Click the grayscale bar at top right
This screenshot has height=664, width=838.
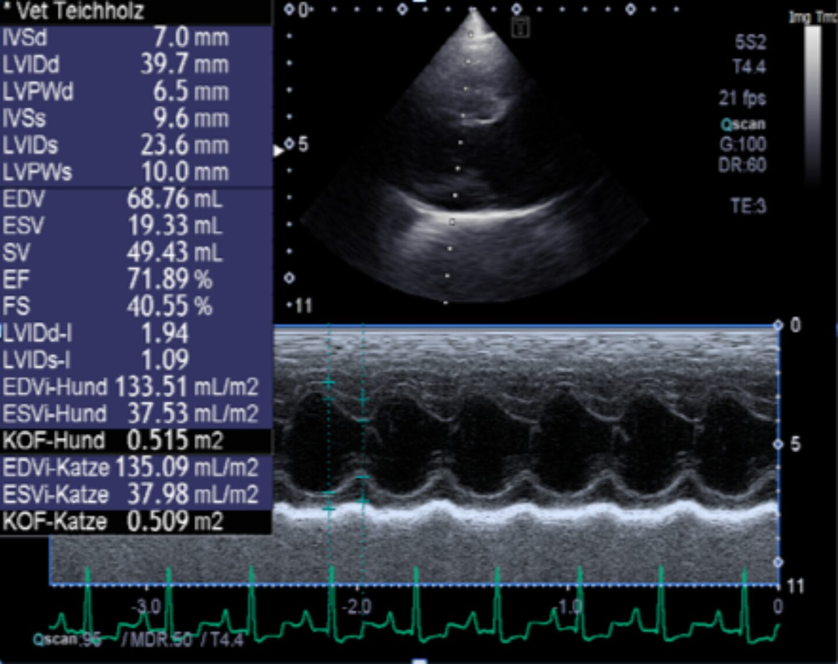(812, 99)
